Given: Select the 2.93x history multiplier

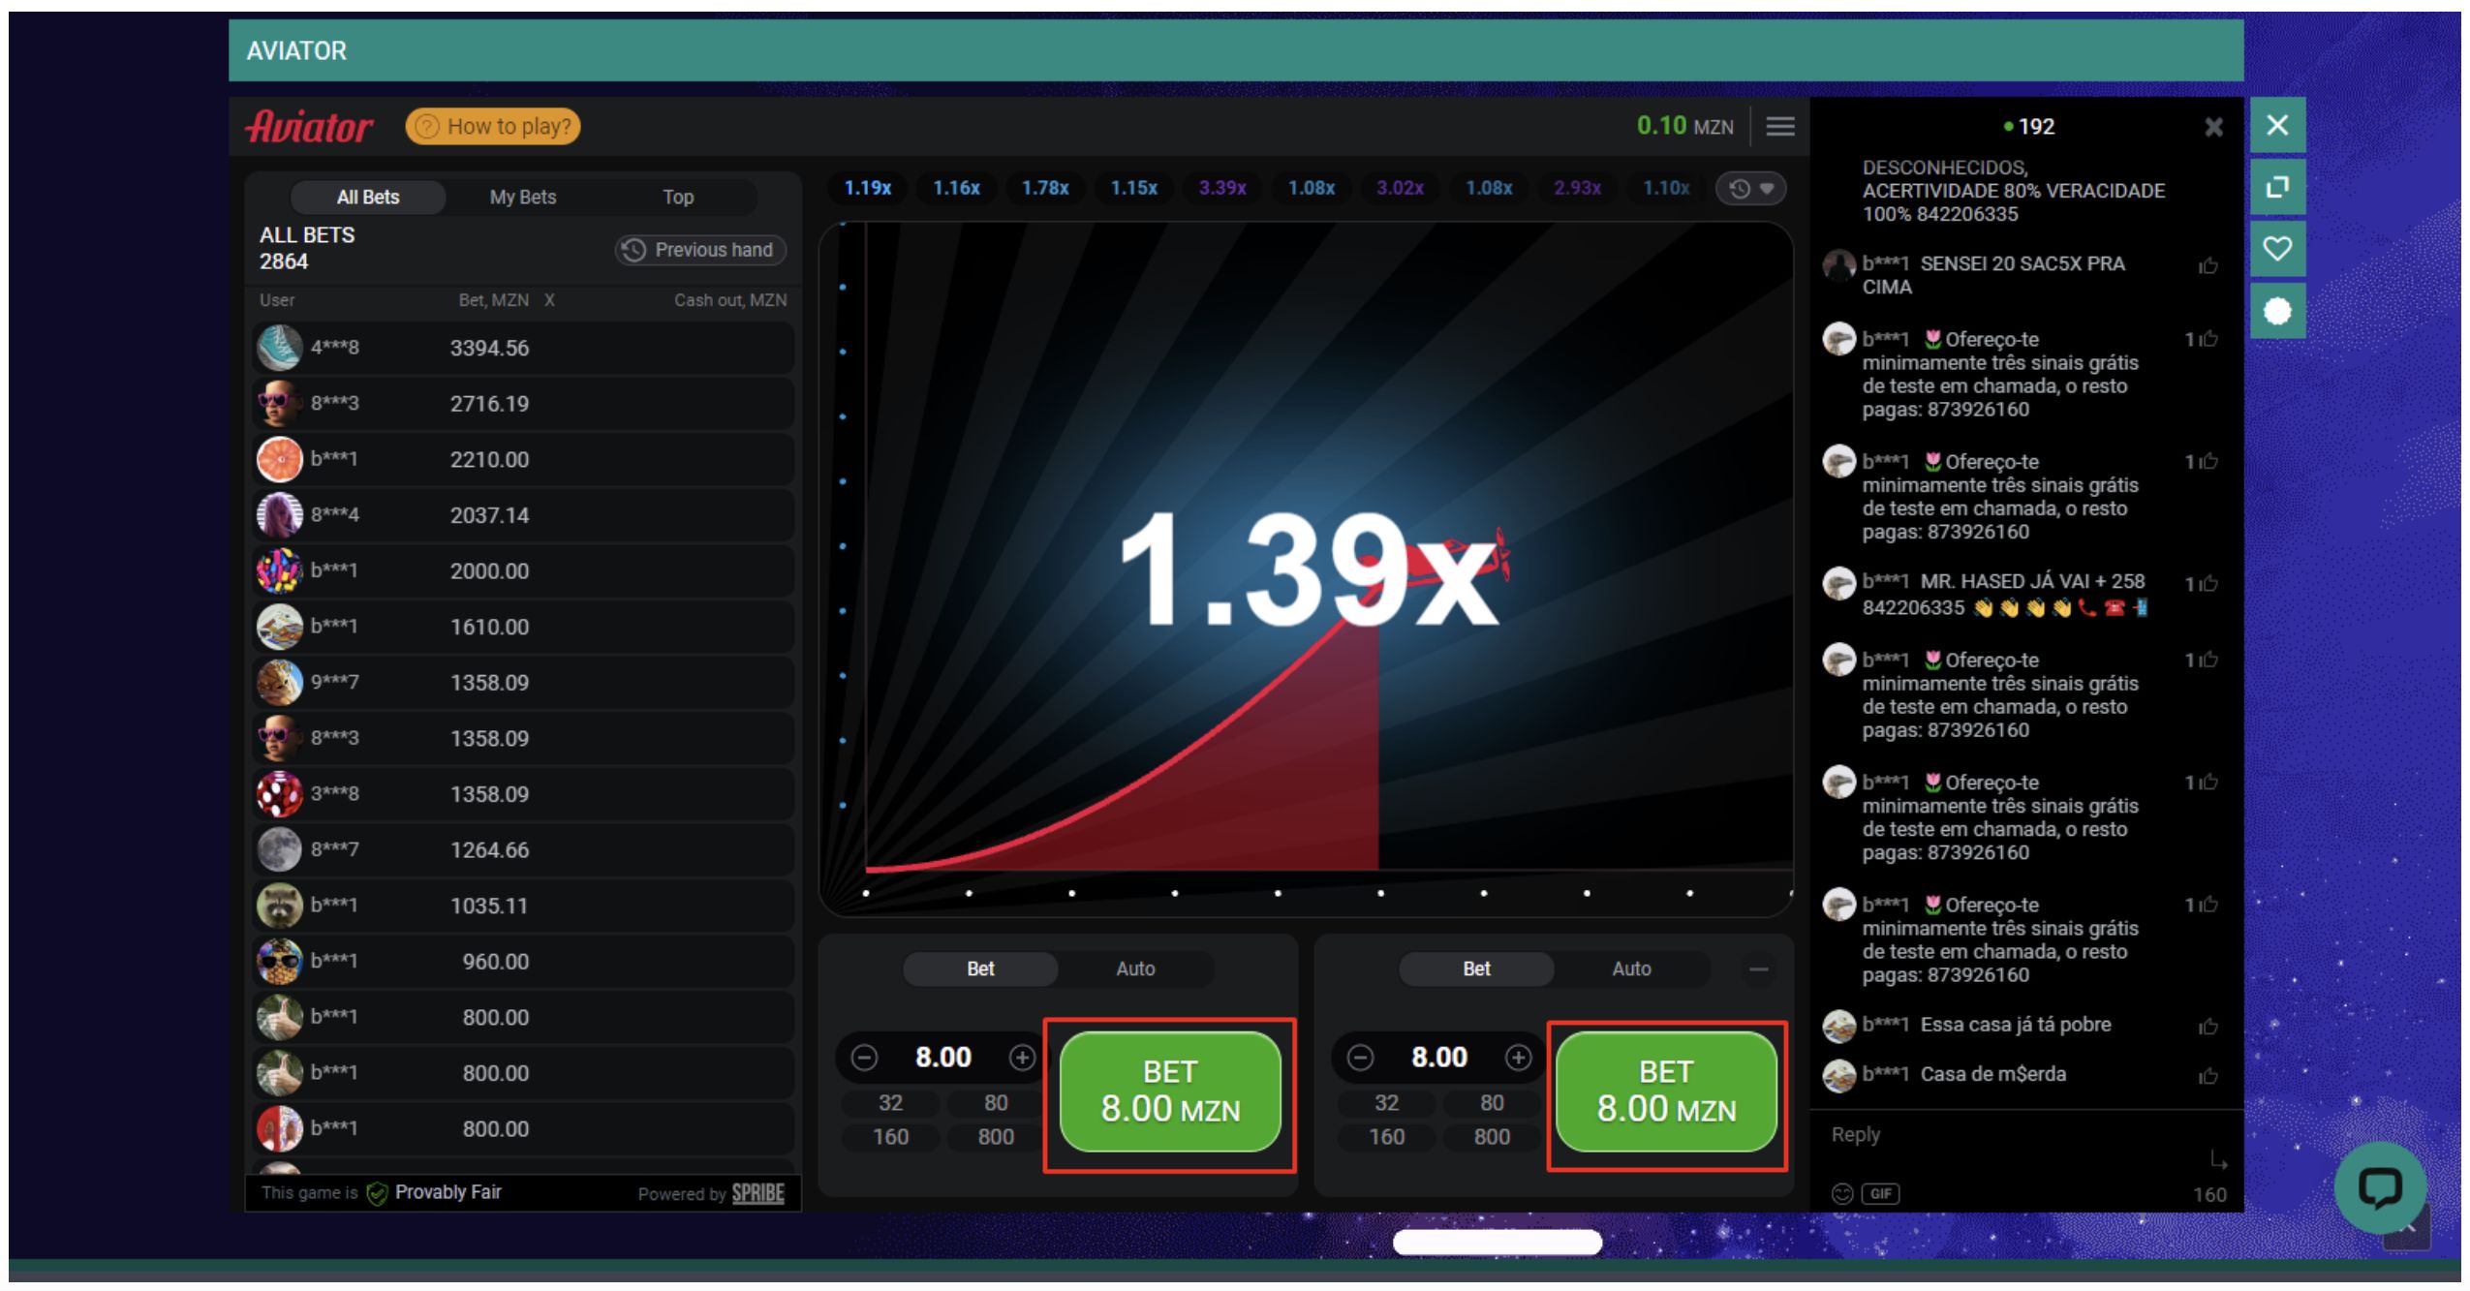Looking at the screenshot, I should pyautogui.click(x=1577, y=188).
